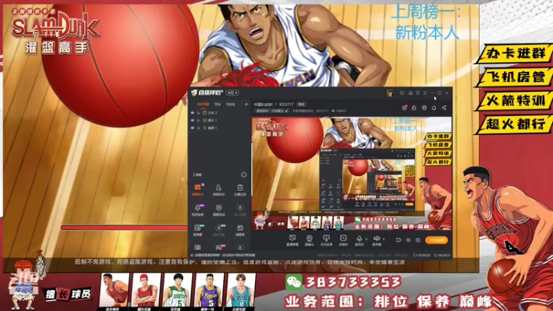
Task: Add a screen capture source (直播屏幕)
Action: pos(292,240)
